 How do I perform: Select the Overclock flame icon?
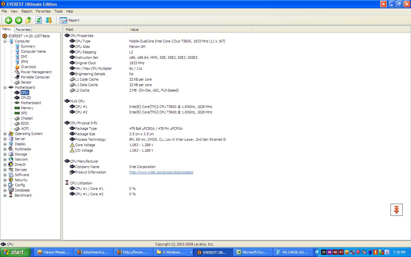click(17, 67)
